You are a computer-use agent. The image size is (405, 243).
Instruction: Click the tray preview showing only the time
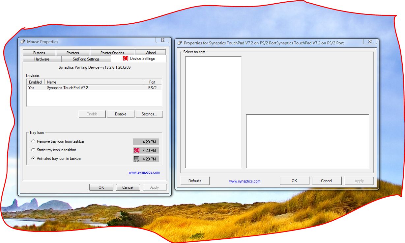click(146, 142)
